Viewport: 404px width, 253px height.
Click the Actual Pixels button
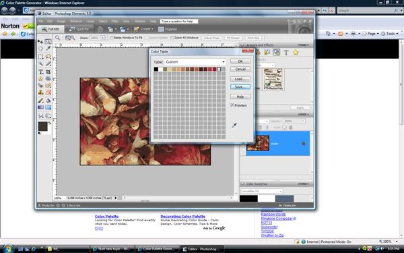click(x=211, y=38)
